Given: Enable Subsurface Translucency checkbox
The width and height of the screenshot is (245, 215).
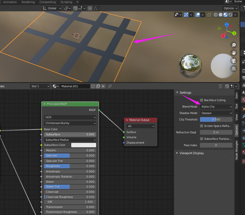Looking at the screenshot, I should tap(202, 139).
